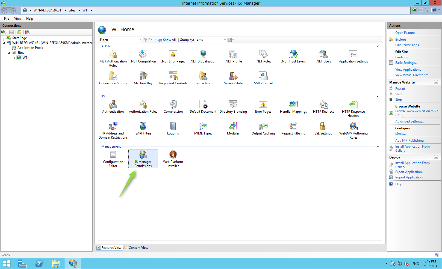Click Basic Settings link
The width and height of the screenshot is (442, 269).
pos(406,63)
